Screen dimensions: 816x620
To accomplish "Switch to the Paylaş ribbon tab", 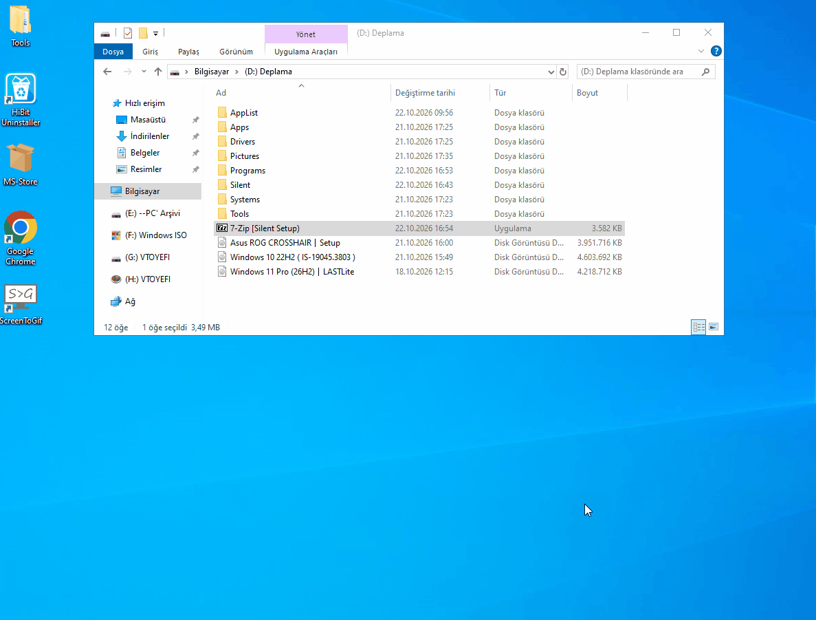I will coord(188,52).
